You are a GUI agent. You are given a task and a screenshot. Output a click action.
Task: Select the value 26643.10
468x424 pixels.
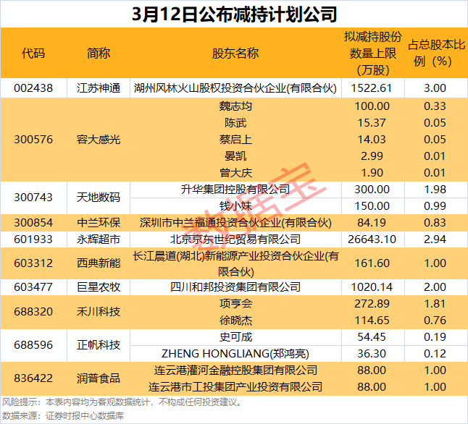coord(370,237)
